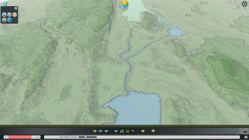249x140 pixels.
Task: Click the chirper hard-hat bird icon
Action: coord(125,4)
